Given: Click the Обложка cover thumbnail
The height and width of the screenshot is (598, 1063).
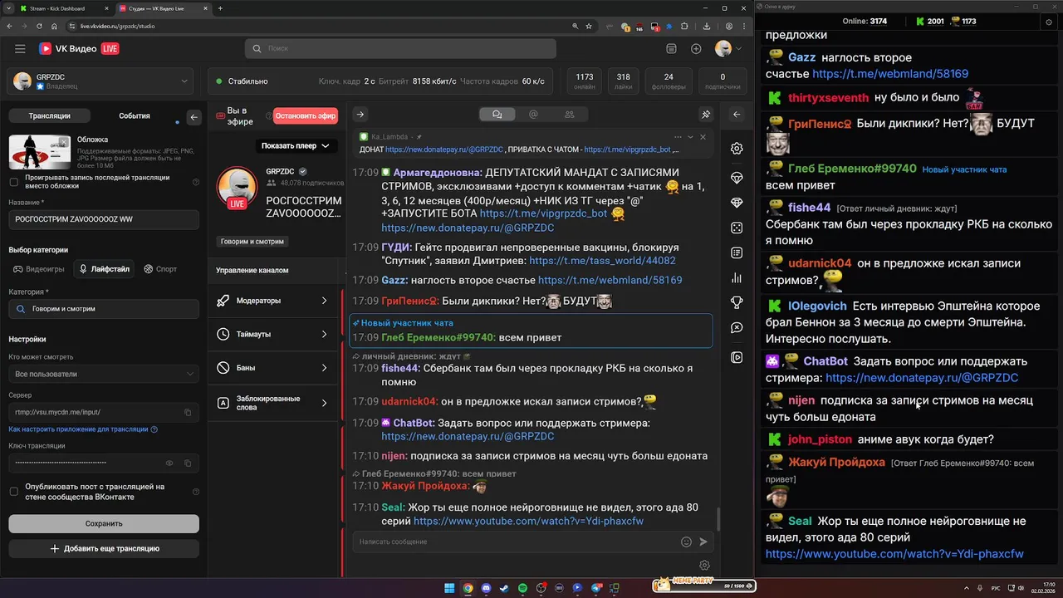Looking at the screenshot, I should pyautogui.click(x=40, y=151).
